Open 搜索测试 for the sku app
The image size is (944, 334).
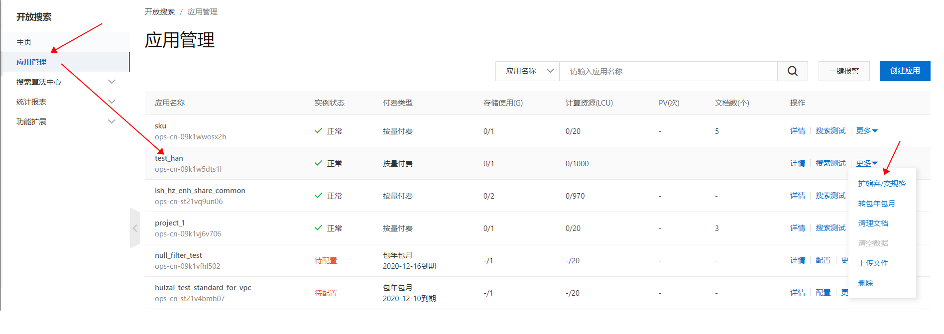tap(830, 131)
